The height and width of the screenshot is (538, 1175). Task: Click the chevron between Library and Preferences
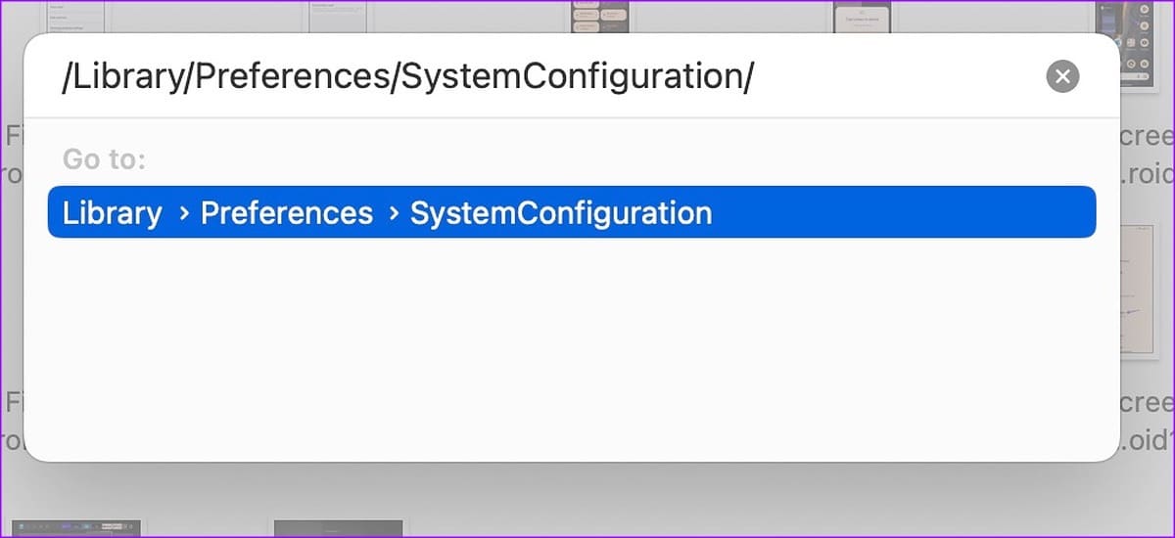183,213
